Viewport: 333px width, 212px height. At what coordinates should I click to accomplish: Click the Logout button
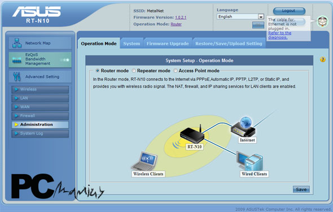pyautogui.click(x=289, y=11)
